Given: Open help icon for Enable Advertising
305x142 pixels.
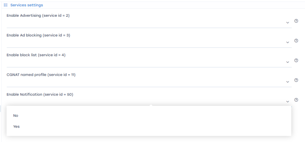Looking at the screenshot, I should click(x=296, y=21).
